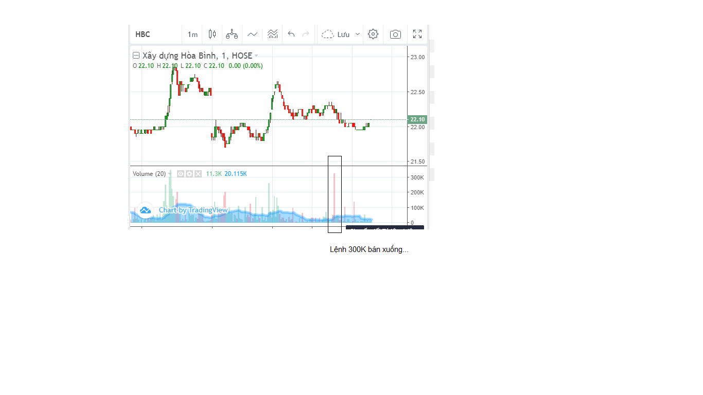Viewport: 703px width, 395px height.
Task: Open the indicators wave-line icon
Action: click(x=252, y=34)
